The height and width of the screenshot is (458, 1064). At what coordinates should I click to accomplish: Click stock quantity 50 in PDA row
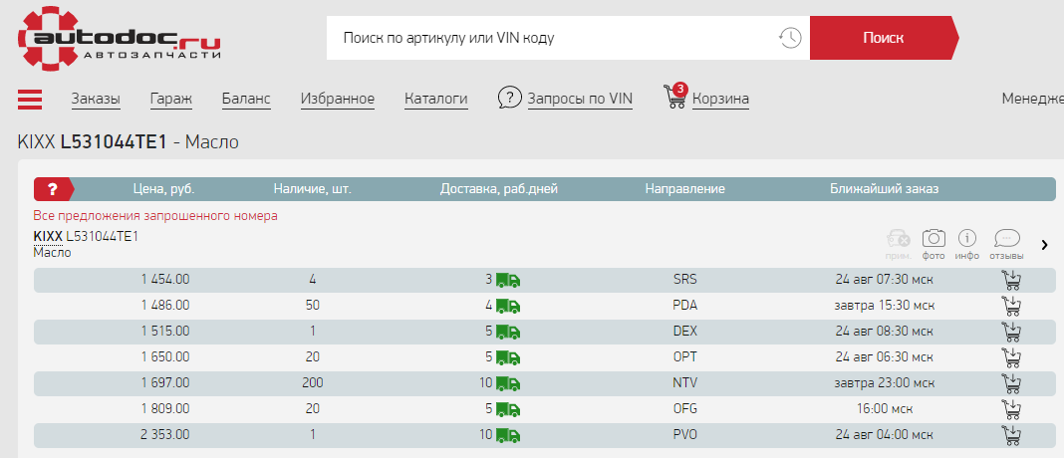[313, 306]
